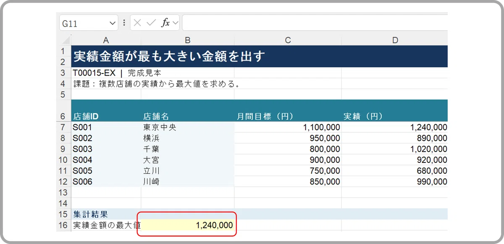Select the yellow result cell 1,240,000
This screenshot has height=244, width=504.
(x=188, y=225)
